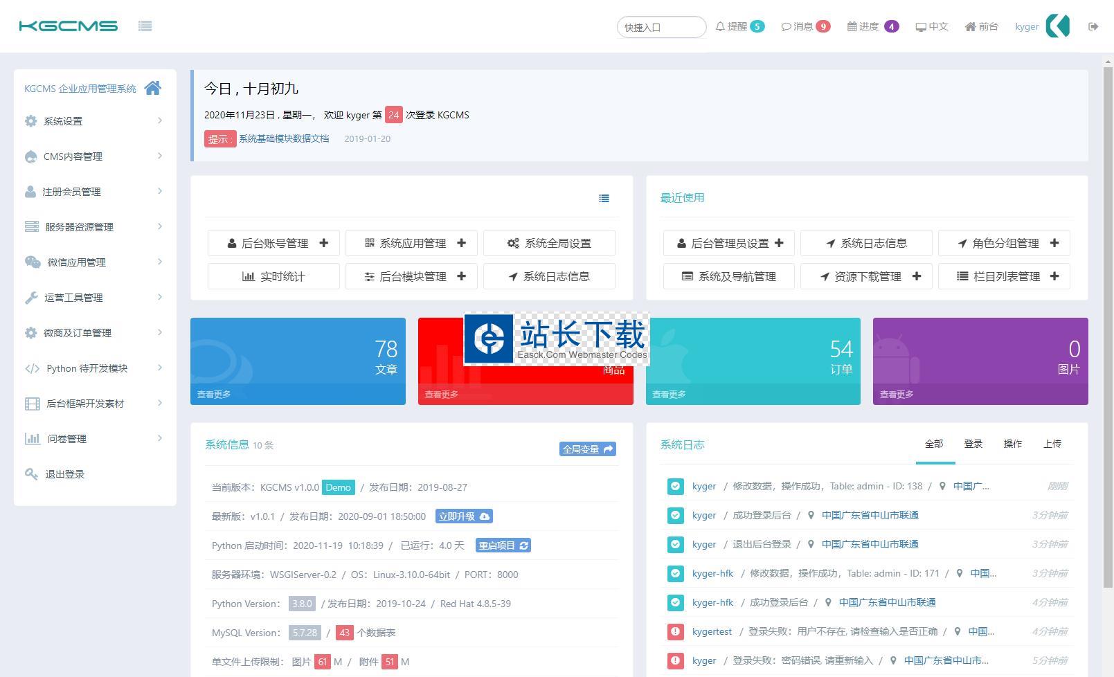Screen dimensions: 1114x677
Task: Click into the 快捷入口 input field
Action: pos(661,27)
